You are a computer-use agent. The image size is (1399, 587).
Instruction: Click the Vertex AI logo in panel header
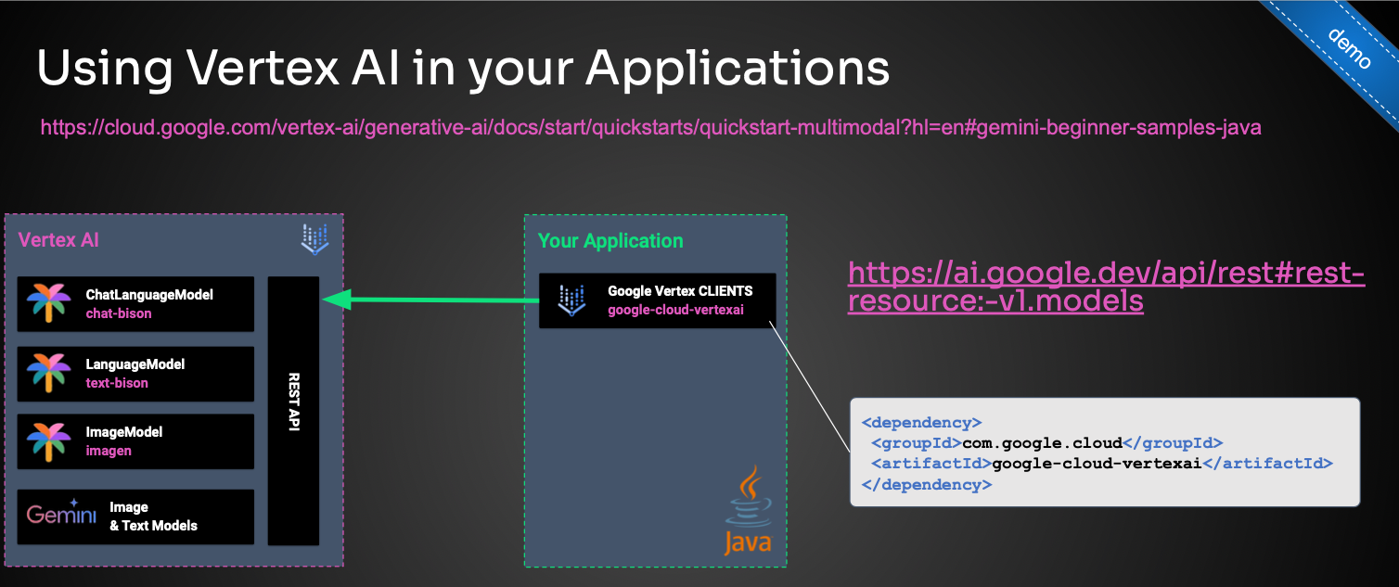pyautogui.click(x=314, y=239)
